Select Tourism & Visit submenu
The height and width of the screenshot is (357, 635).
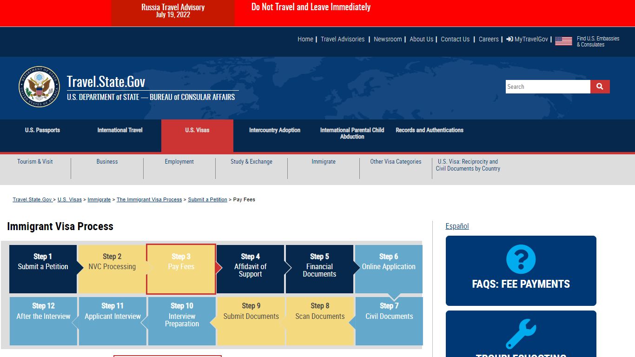coord(35,162)
